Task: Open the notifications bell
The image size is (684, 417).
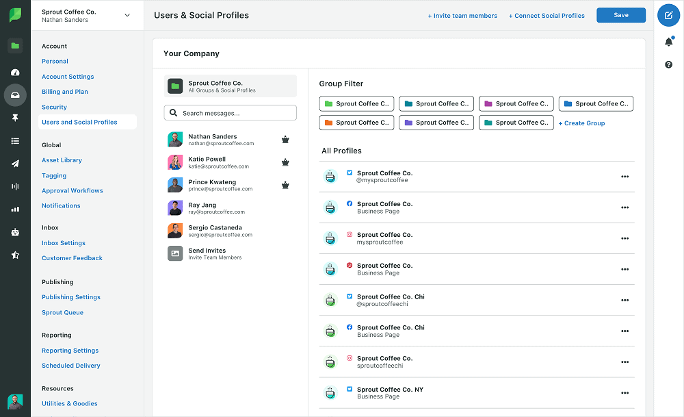Action: [x=668, y=42]
